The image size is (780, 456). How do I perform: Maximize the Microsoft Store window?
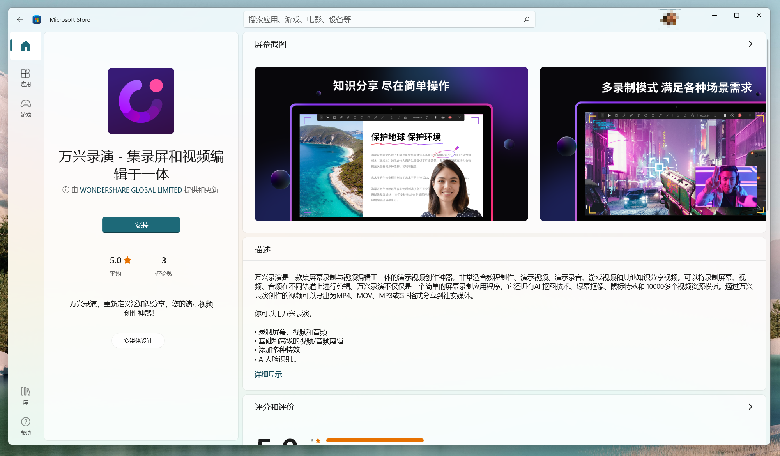tap(737, 16)
